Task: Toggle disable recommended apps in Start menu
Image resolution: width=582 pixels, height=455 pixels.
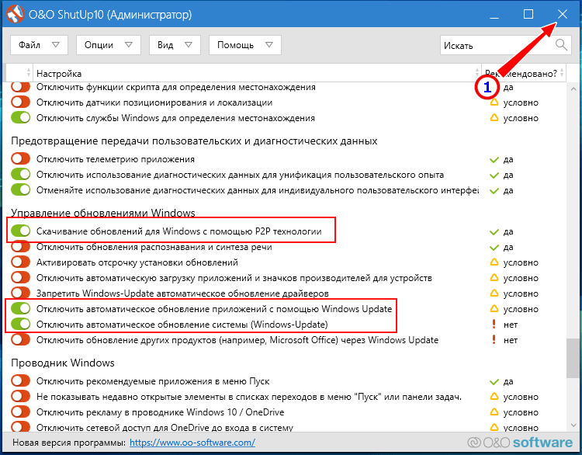Action: [20, 381]
